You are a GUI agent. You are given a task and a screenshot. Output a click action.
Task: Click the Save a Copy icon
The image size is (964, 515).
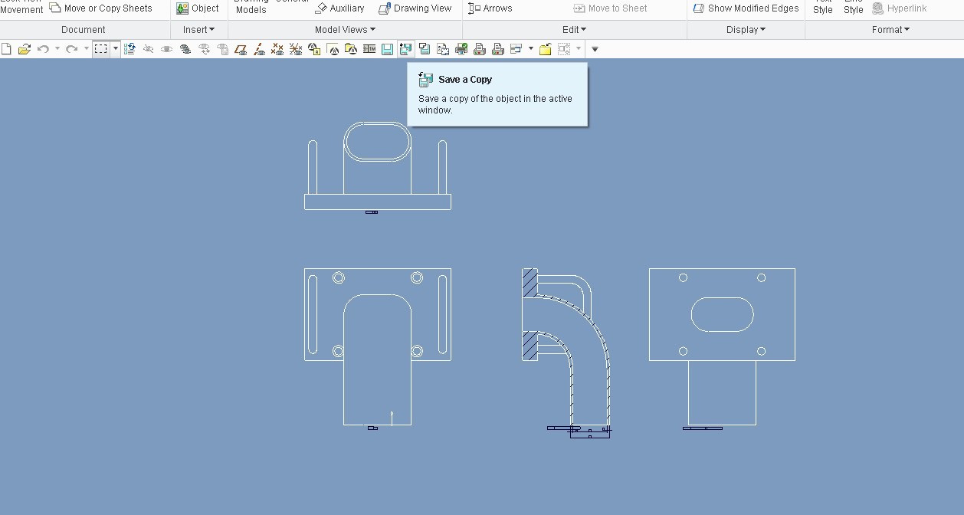[x=406, y=49]
